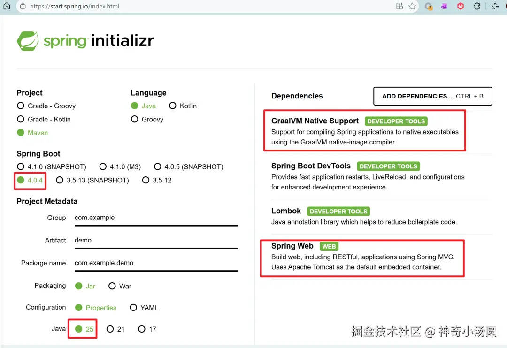Click the site lock icon in address bar
The width and height of the screenshot is (507, 348).
[23, 6]
